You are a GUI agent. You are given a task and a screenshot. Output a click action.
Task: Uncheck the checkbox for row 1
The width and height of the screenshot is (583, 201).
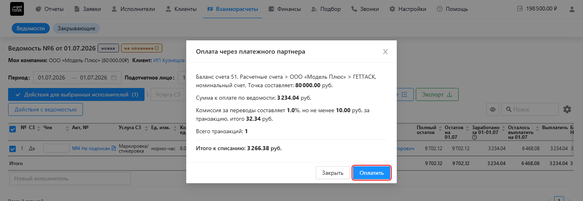tap(13, 149)
